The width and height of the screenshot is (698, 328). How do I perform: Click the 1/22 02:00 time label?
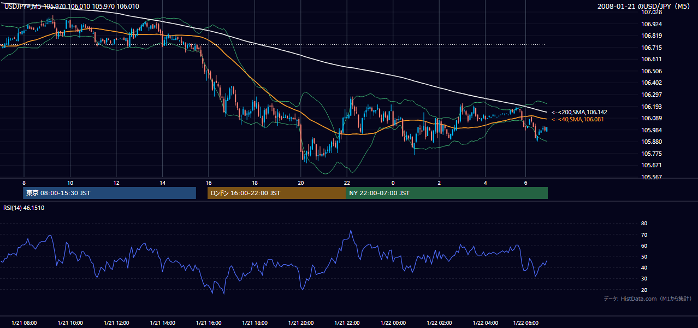point(440,323)
